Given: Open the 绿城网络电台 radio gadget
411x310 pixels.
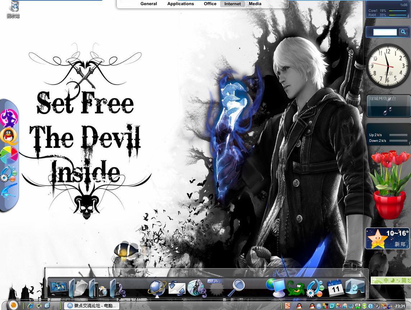Looking at the screenshot, I should (388, 105).
